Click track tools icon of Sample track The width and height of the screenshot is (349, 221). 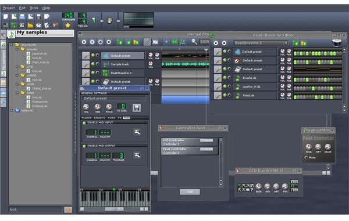[x=86, y=64]
